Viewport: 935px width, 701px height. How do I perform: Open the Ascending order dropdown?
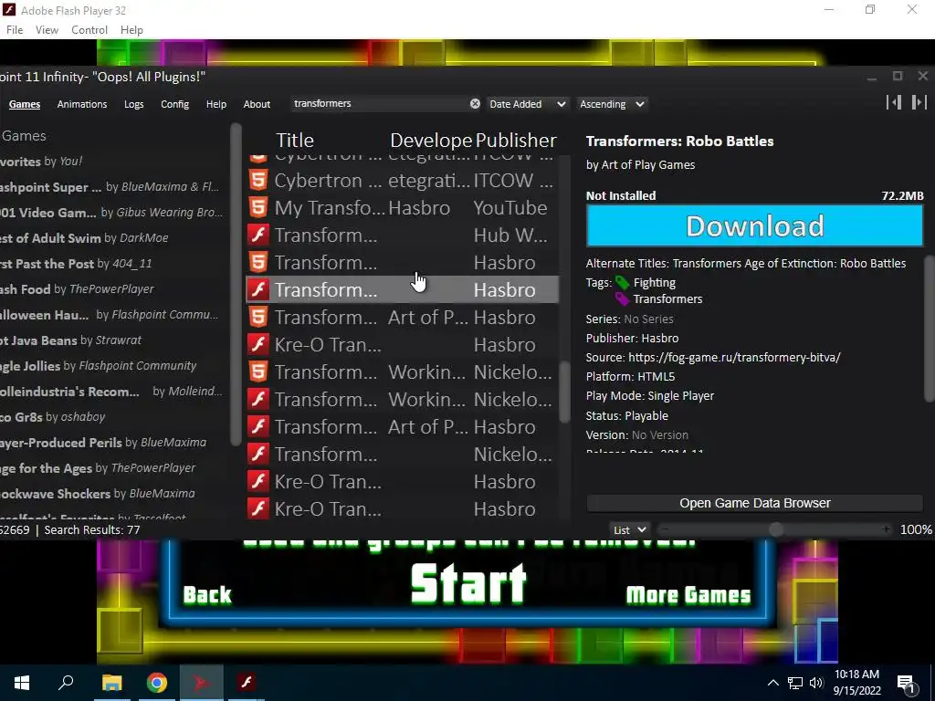[x=612, y=104]
